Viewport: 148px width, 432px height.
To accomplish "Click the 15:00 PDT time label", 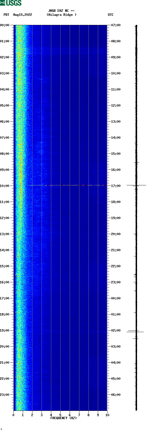I will [x=5, y=266].
